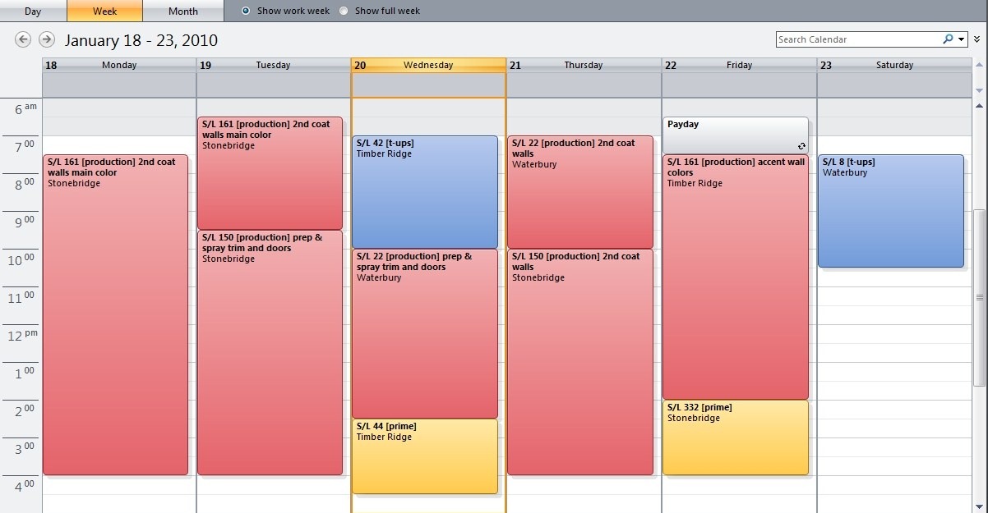Viewport: 988px width, 513px height.
Task: Click the scrollbar down arrow
Action: pos(978,506)
